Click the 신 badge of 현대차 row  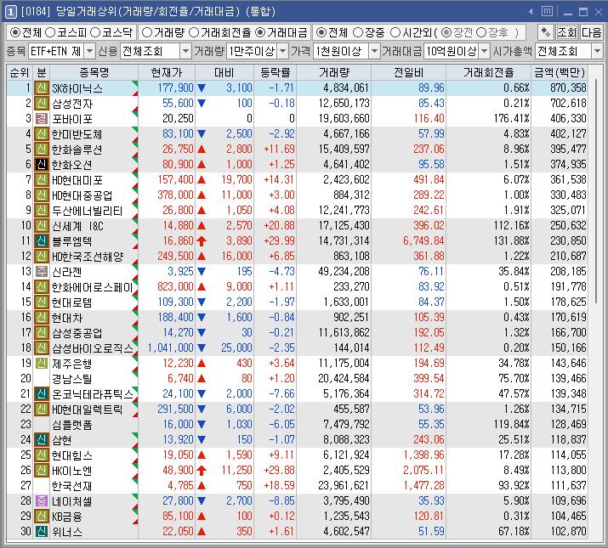click(x=42, y=318)
